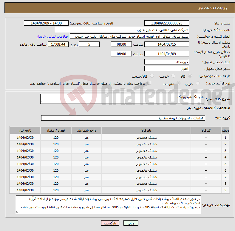The width and height of the screenshot is (235, 231).
Task: Click شلنگ مخصوص in row 7
Action: (x=146, y=177)
